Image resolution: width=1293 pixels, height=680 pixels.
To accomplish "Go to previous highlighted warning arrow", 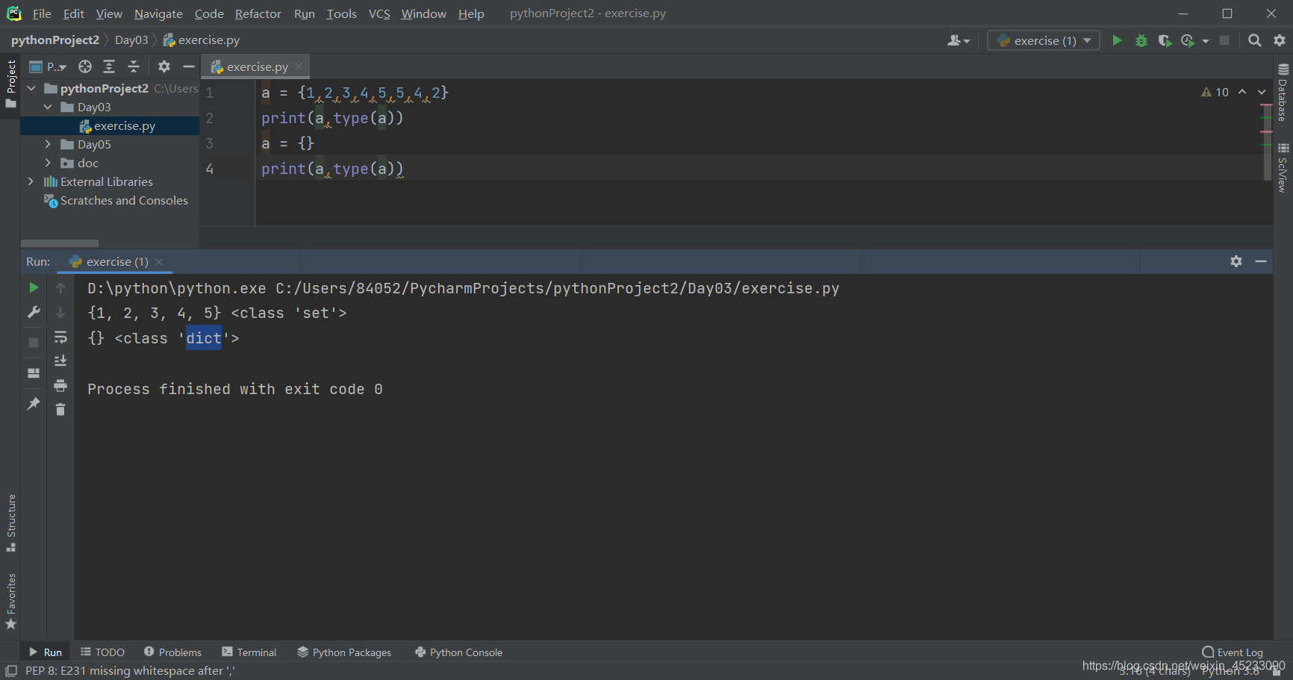I will click(x=1242, y=92).
